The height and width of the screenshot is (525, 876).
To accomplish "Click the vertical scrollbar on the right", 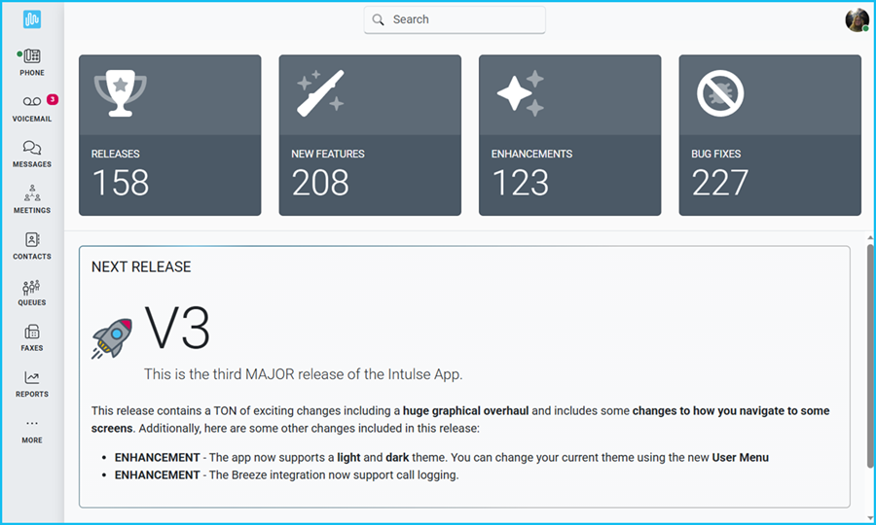I will coord(869,355).
